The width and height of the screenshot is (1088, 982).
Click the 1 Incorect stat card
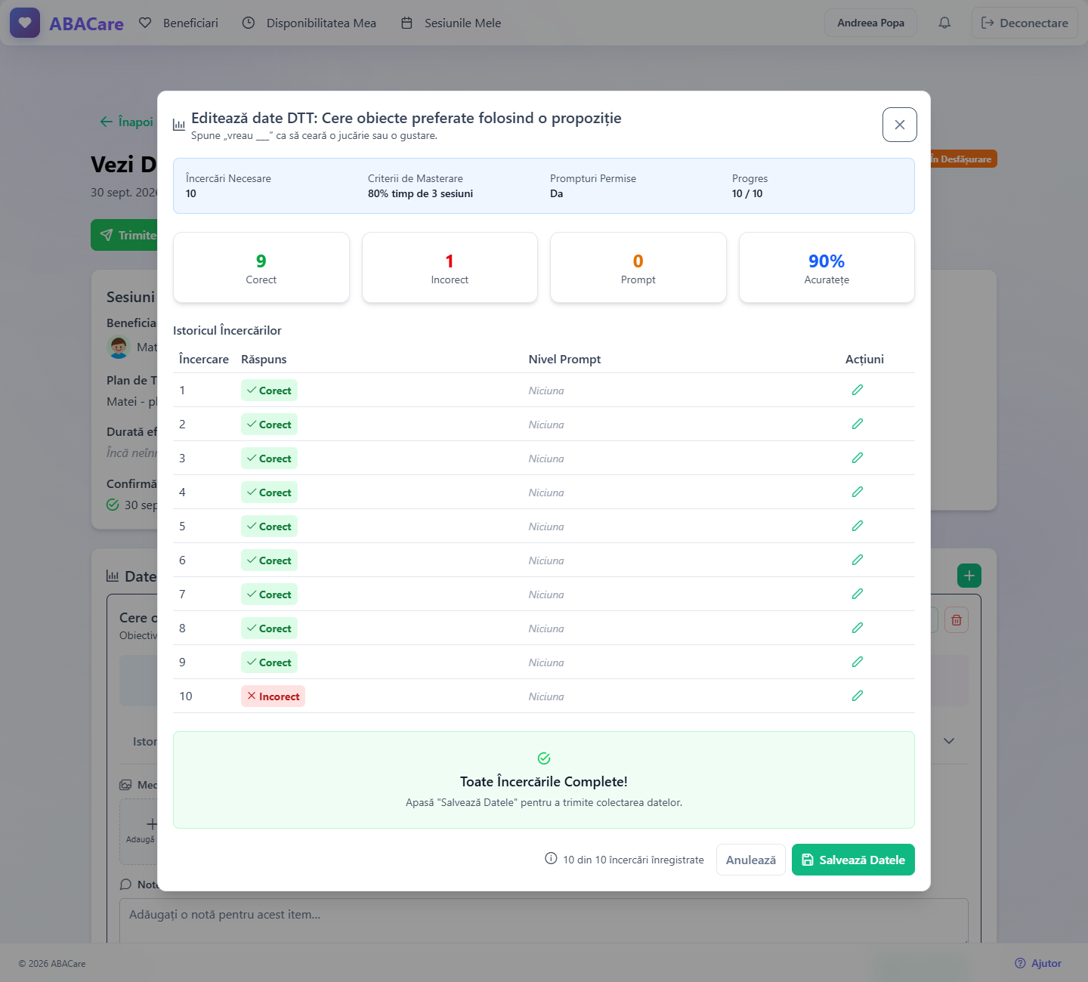[450, 267]
